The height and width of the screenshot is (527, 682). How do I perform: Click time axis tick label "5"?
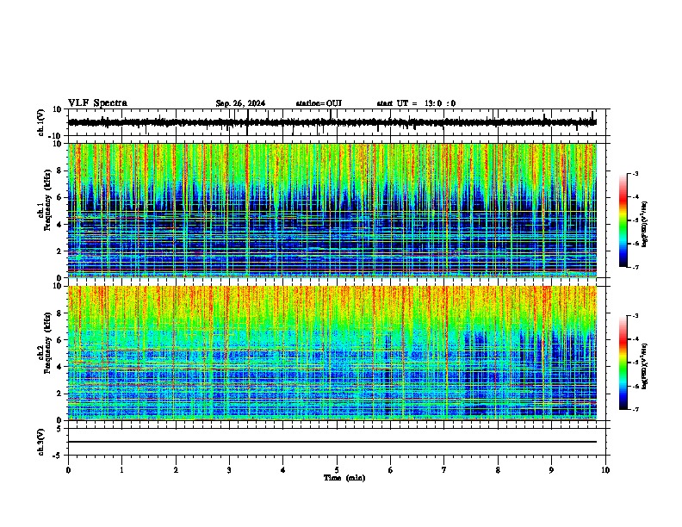click(337, 470)
